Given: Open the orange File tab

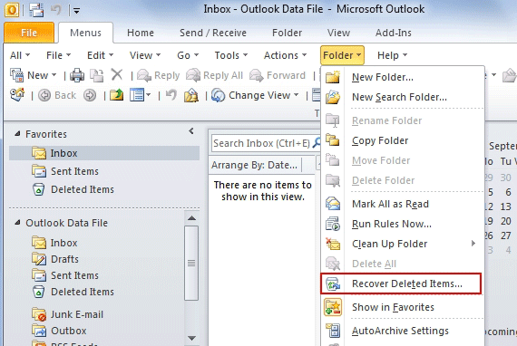Looking at the screenshot, I should pos(29,33).
